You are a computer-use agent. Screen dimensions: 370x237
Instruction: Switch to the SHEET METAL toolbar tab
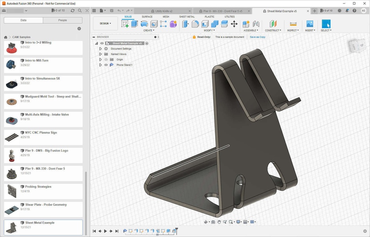(x=187, y=17)
